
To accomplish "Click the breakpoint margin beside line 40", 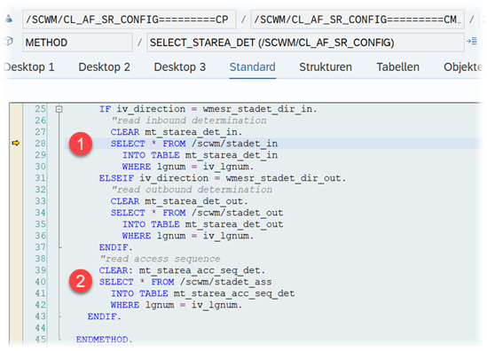I will pyautogui.click(x=16, y=282).
